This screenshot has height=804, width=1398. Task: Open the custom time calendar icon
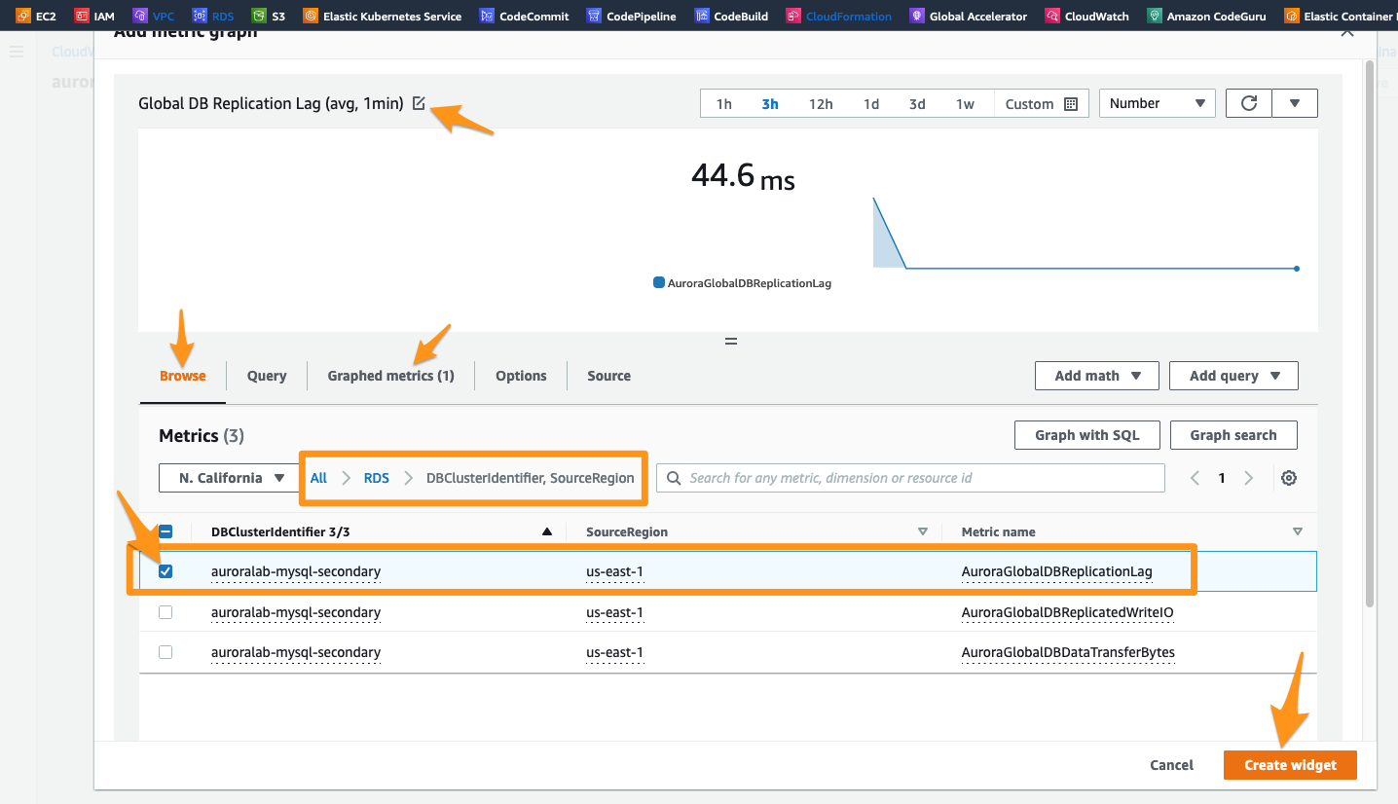pyautogui.click(x=1071, y=104)
